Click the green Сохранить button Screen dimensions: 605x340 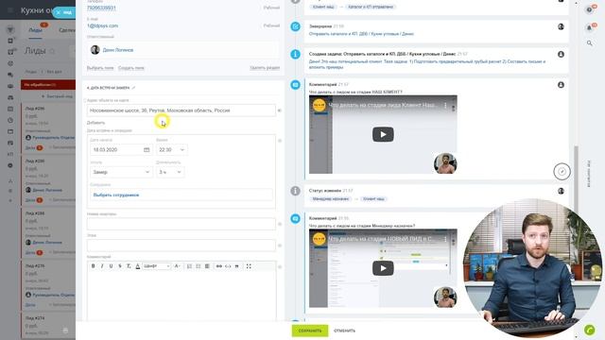pos(310,331)
